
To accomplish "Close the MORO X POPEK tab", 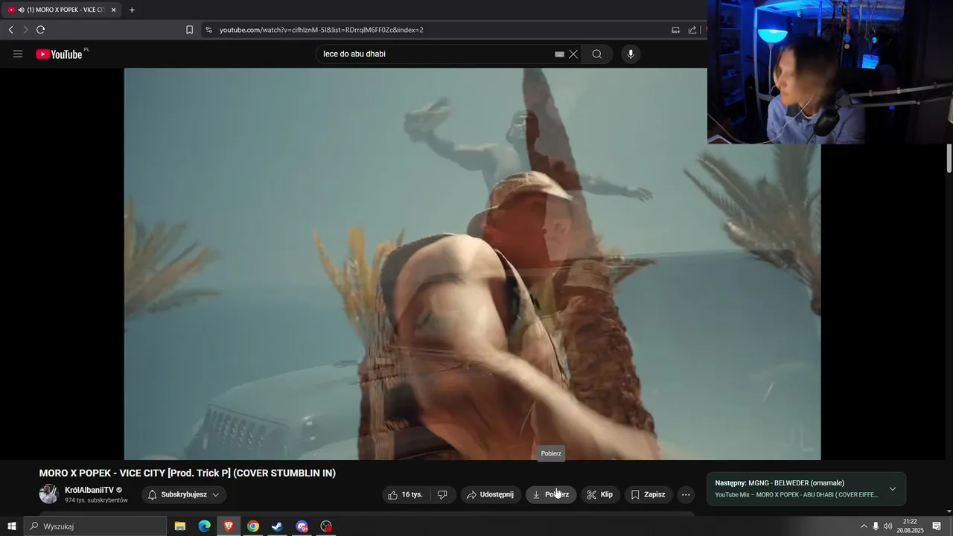I will (113, 10).
